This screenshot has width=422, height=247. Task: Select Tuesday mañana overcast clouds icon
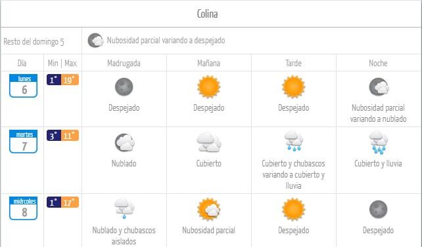(x=209, y=142)
